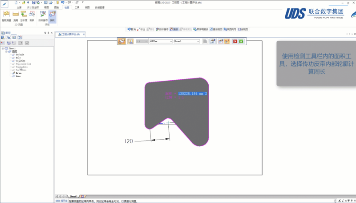Viewport: 356px width, 203px height.
Task: Click the question mark icon in layers panel
Action: click(x=20, y=38)
